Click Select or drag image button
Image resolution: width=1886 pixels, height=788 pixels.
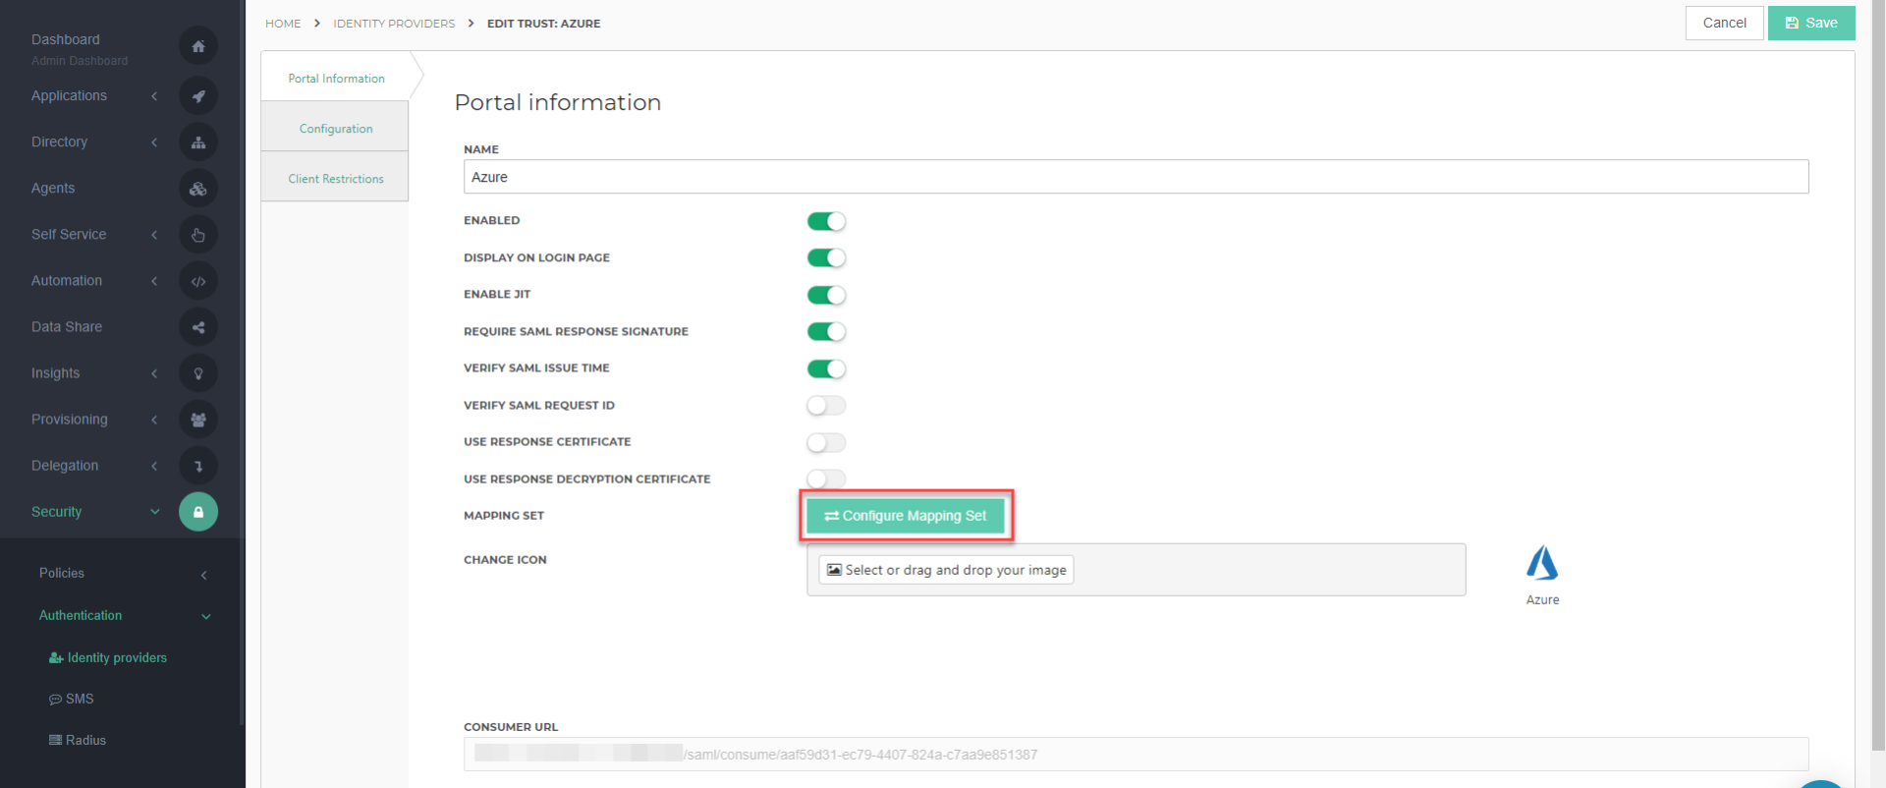(x=946, y=570)
